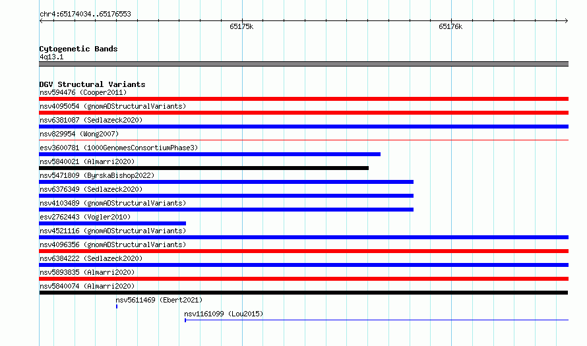587x346 pixels.
Task: Click the red nsv4096356 variant bar
Action: 303,251
